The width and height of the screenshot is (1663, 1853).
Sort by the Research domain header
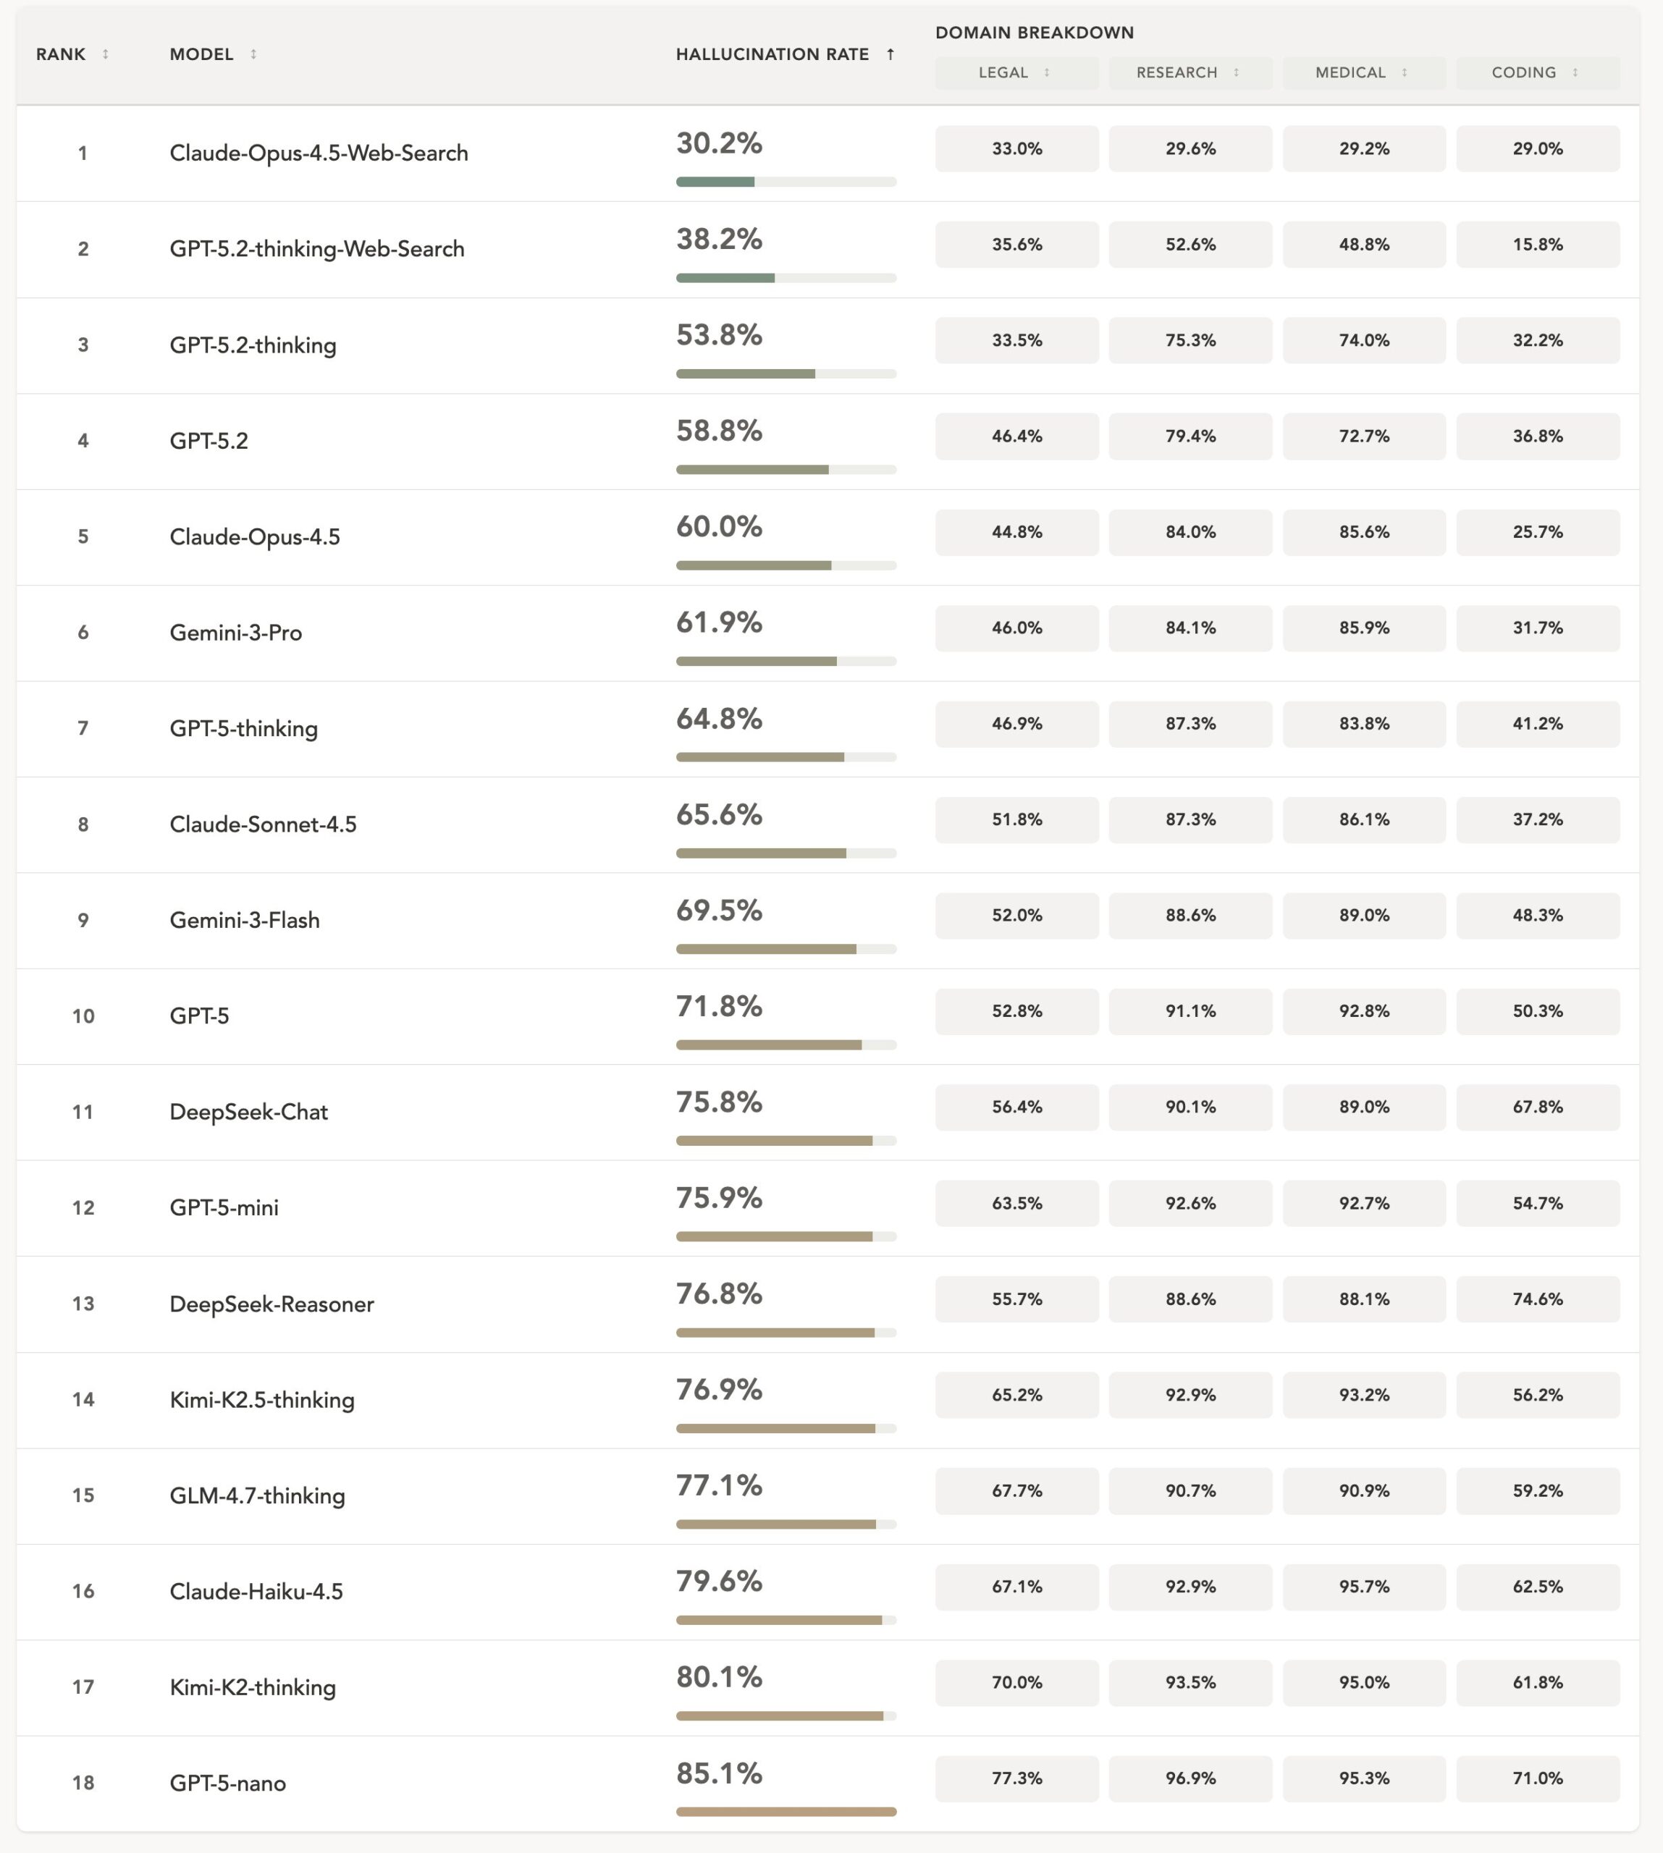click(1176, 72)
